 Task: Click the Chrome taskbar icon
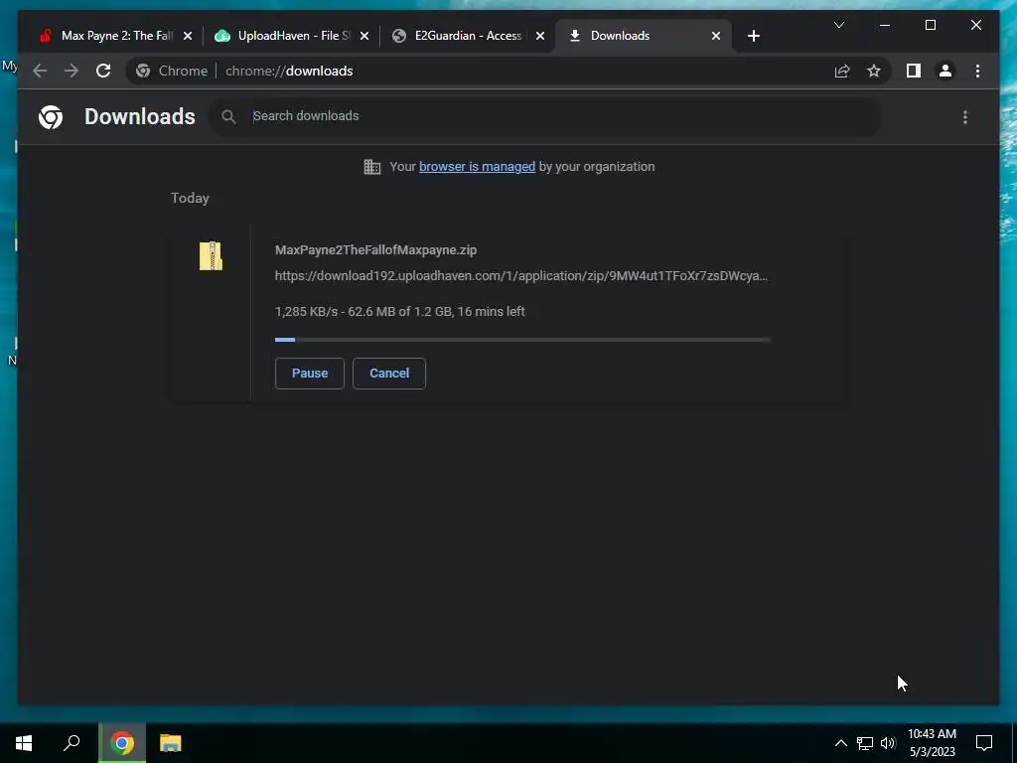point(122,743)
